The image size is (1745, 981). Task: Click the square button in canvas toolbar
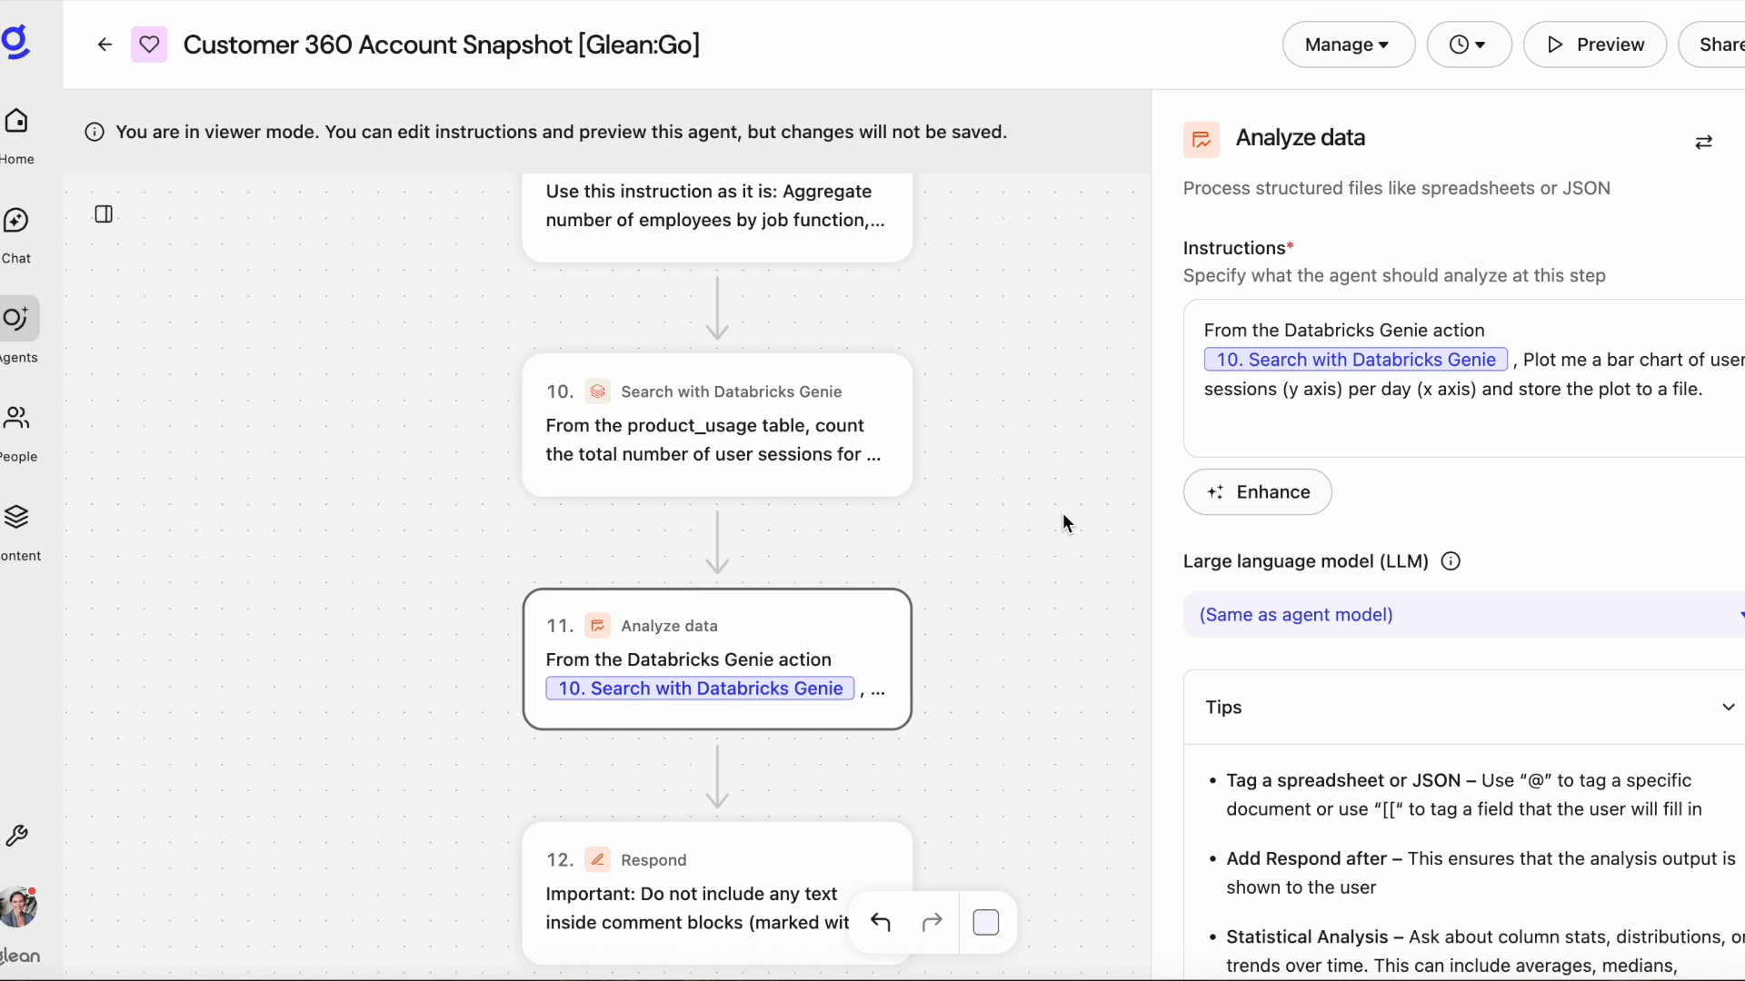pos(986,923)
